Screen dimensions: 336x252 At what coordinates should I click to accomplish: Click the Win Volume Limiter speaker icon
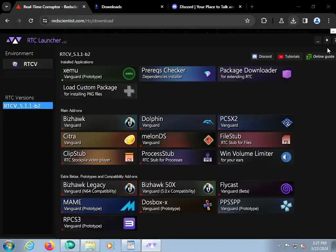click(x=286, y=157)
